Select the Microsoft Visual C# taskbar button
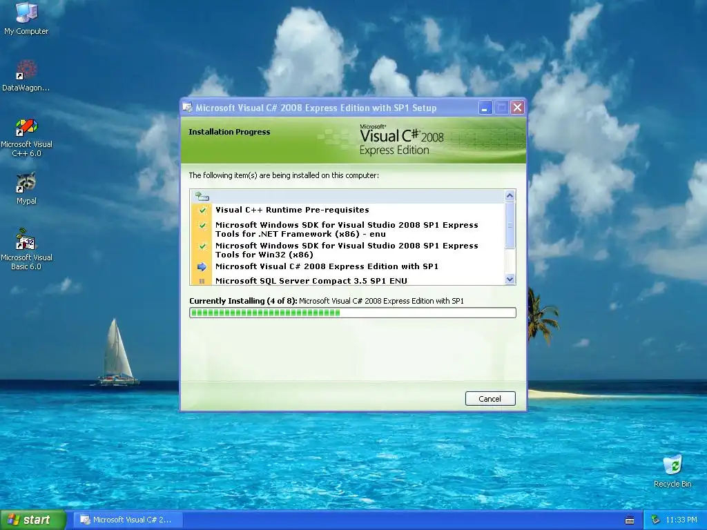Image resolution: width=707 pixels, height=530 pixels. pyautogui.click(x=128, y=520)
